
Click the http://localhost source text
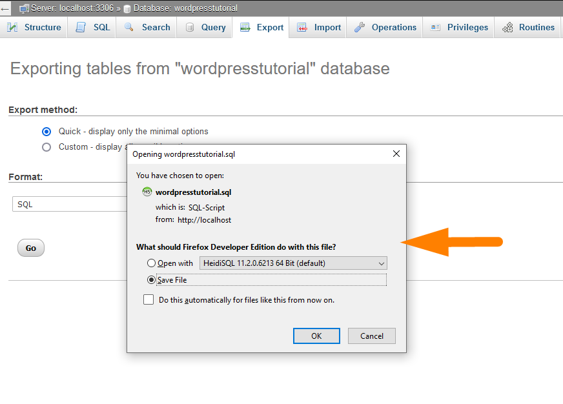204,220
